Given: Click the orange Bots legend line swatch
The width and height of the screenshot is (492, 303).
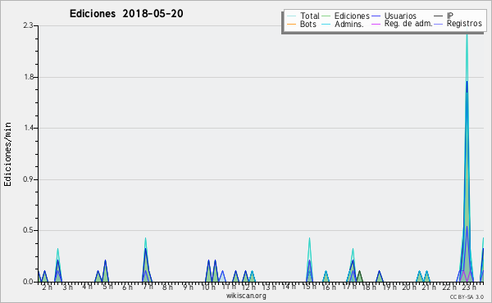Looking at the screenshot, I should click(x=291, y=24).
